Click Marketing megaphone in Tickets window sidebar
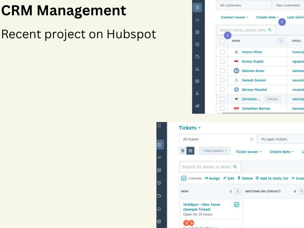This screenshot has height=228, width=304. click(x=159, y=157)
